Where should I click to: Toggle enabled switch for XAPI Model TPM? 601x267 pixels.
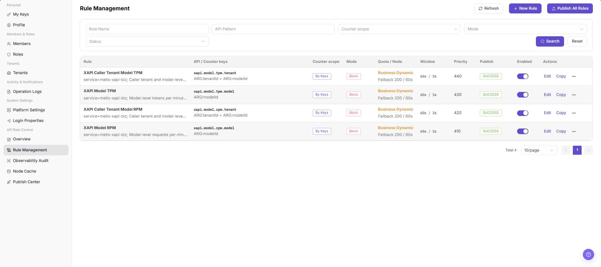pyautogui.click(x=522, y=95)
